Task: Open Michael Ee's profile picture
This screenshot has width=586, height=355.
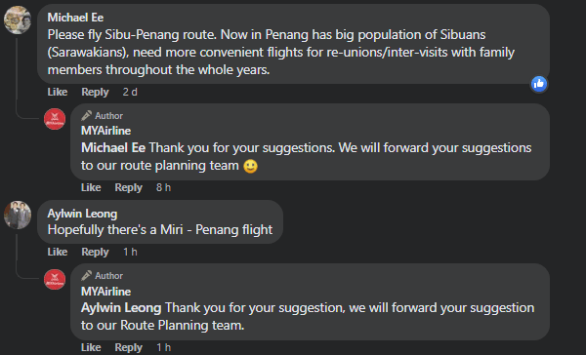Action: (x=18, y=20)
